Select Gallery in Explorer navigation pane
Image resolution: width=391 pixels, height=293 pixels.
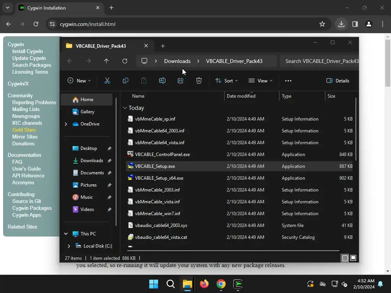87,112
